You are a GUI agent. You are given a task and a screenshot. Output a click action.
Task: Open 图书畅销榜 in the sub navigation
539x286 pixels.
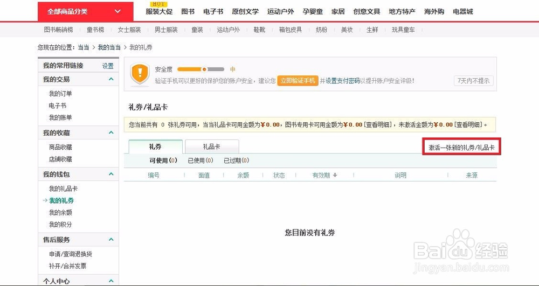pyautogui.click(x=58, y=30)
